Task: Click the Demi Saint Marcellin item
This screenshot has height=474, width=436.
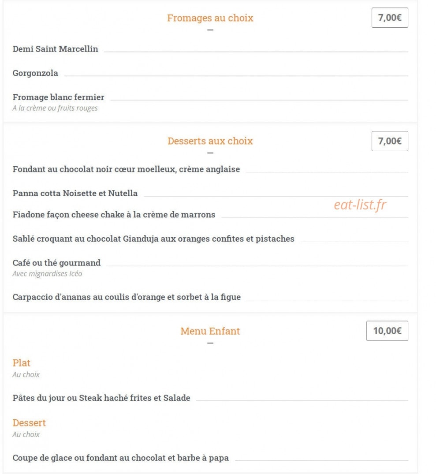Action: point(55,49)
